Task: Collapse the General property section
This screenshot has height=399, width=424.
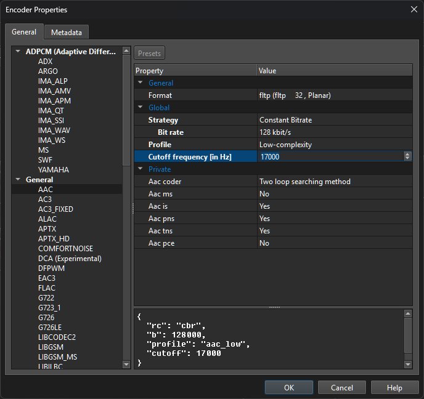Action: pos(141,83)
